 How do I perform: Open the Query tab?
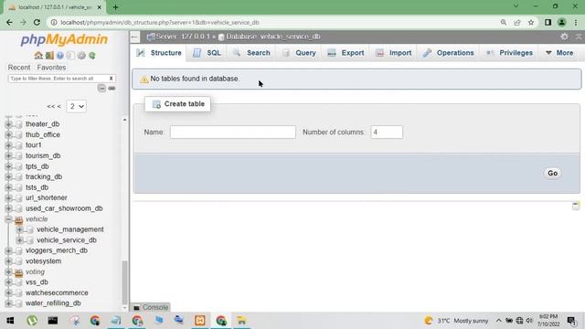(x=299, y=53)
